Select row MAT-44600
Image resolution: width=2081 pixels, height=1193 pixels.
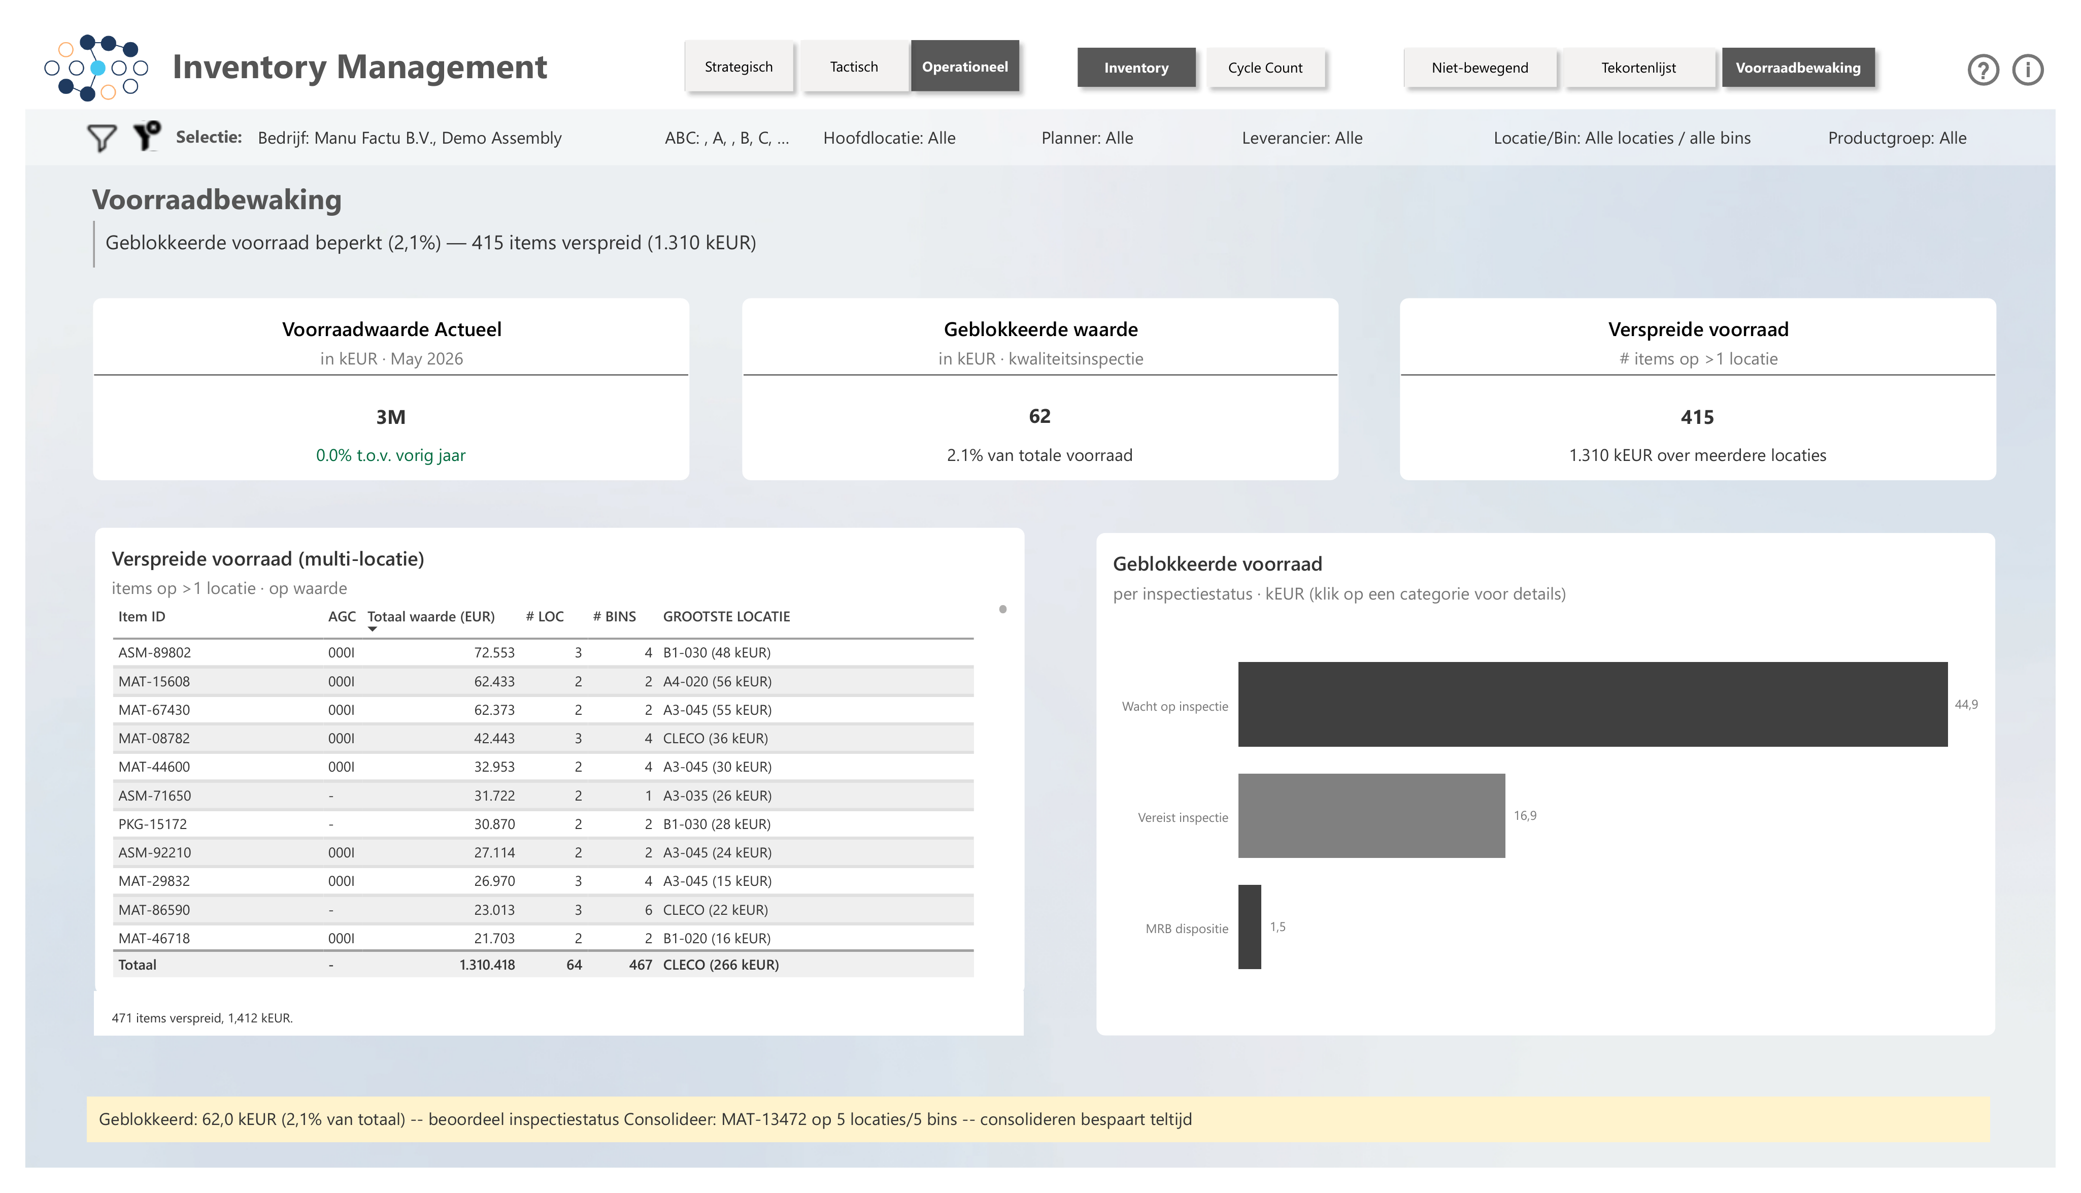(543, 767)
